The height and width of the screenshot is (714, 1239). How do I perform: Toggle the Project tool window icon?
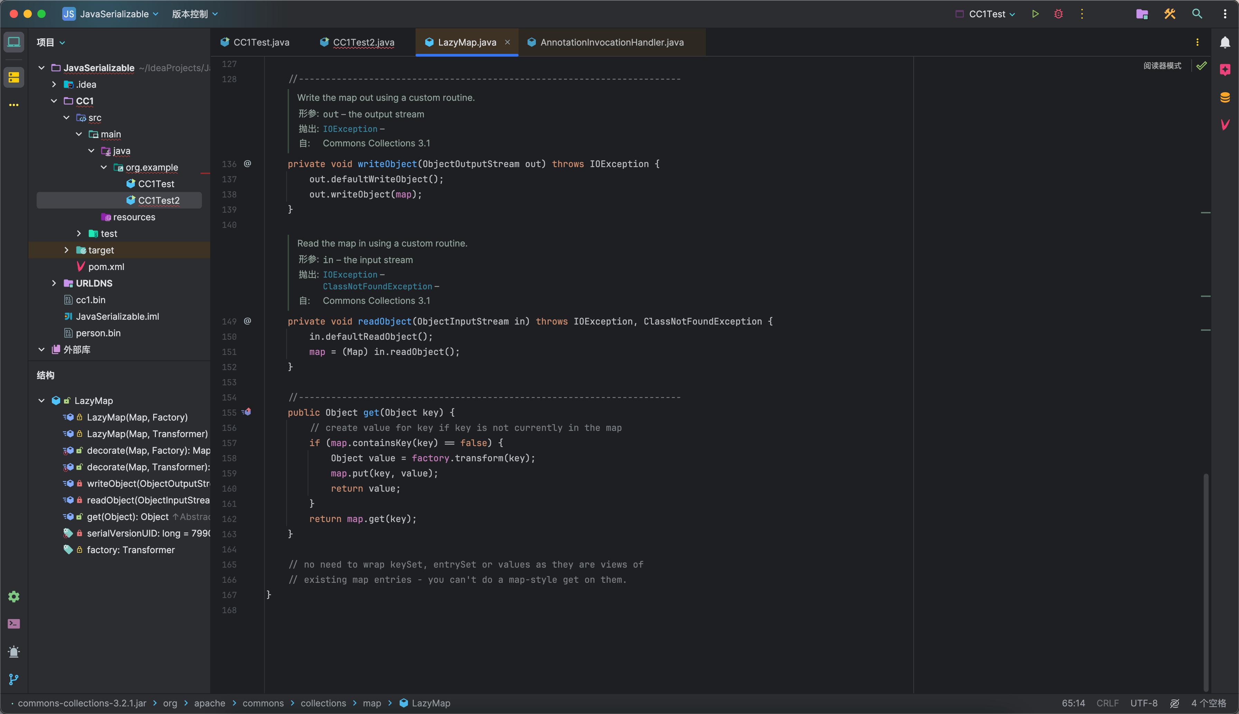click(14, 42)
